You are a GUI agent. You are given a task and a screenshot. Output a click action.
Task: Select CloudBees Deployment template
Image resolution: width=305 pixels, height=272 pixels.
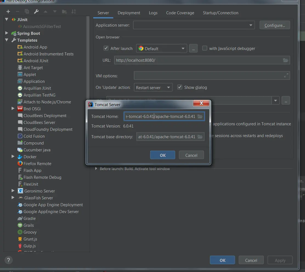click(42, 116)
